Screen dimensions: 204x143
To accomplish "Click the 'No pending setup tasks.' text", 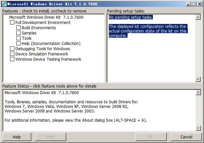I will [x=131, y=17].
